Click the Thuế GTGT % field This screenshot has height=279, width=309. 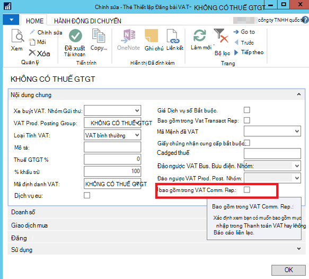[112, 159]
